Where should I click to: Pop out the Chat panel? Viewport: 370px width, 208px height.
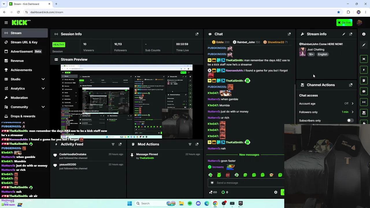[289, 34]
